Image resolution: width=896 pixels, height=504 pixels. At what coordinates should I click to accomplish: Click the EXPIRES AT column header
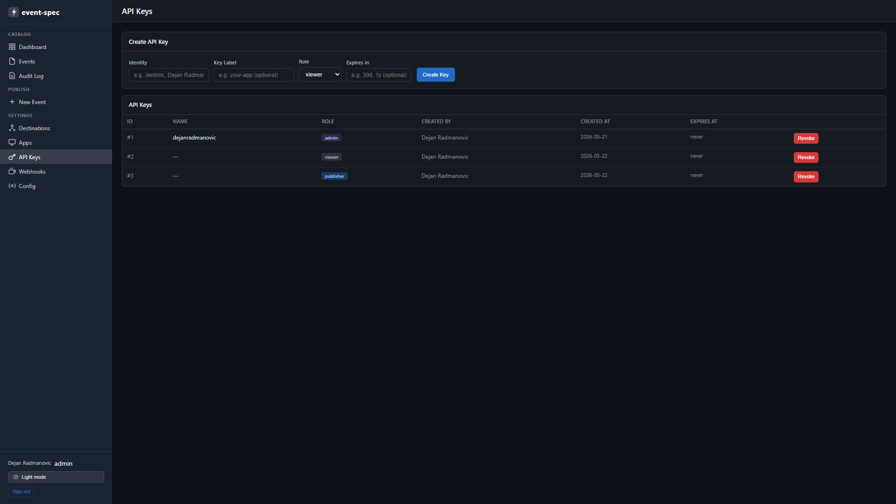[x=704, y=121]
